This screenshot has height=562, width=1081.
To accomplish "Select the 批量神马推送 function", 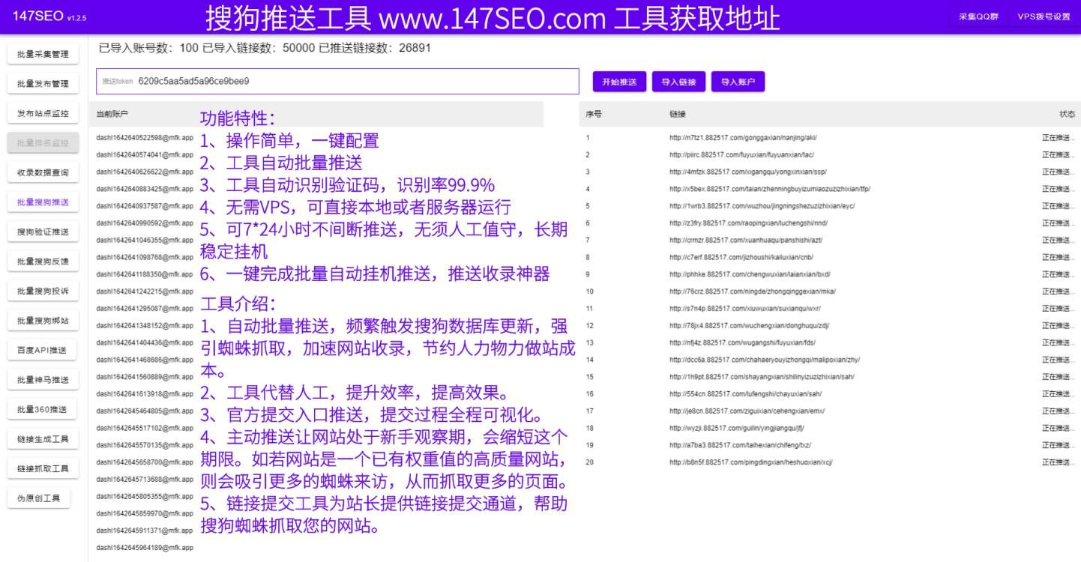I will [x=43, y=379].
